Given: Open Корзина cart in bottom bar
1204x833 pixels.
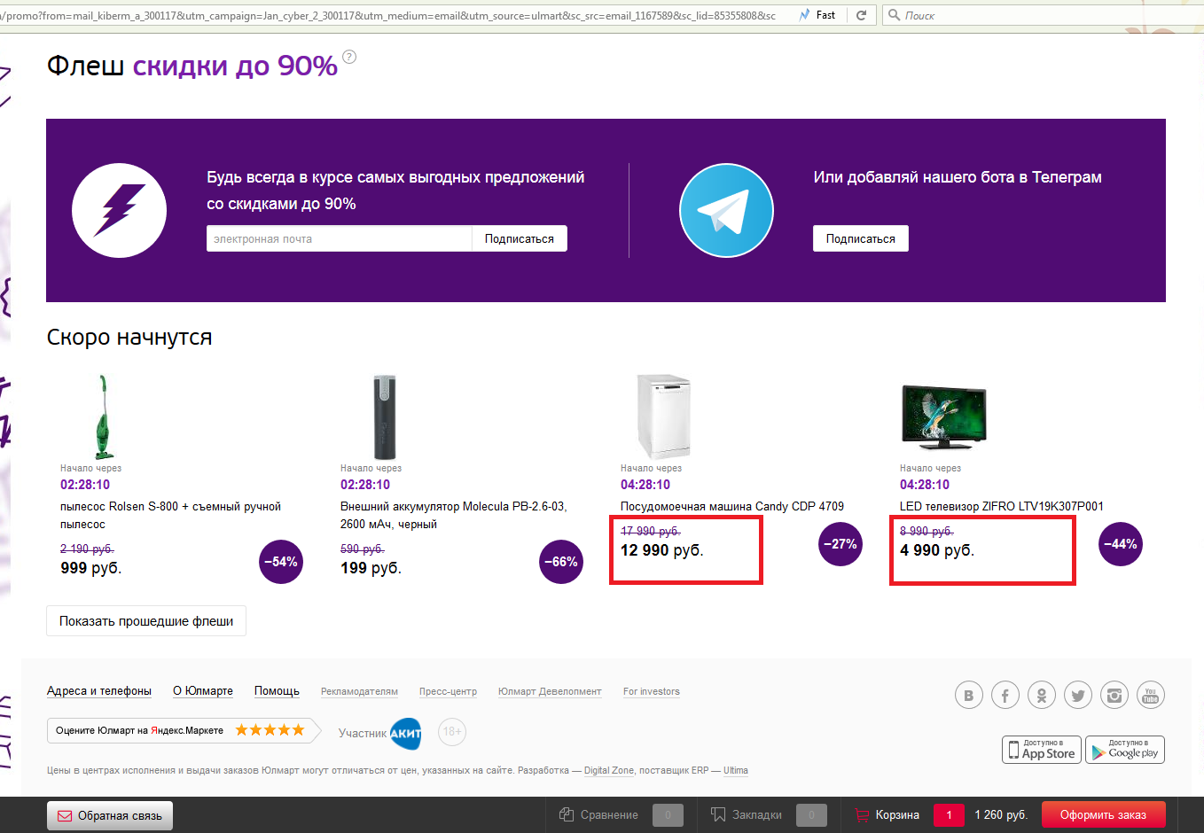Looking at the screenshot, I should 896,814.
